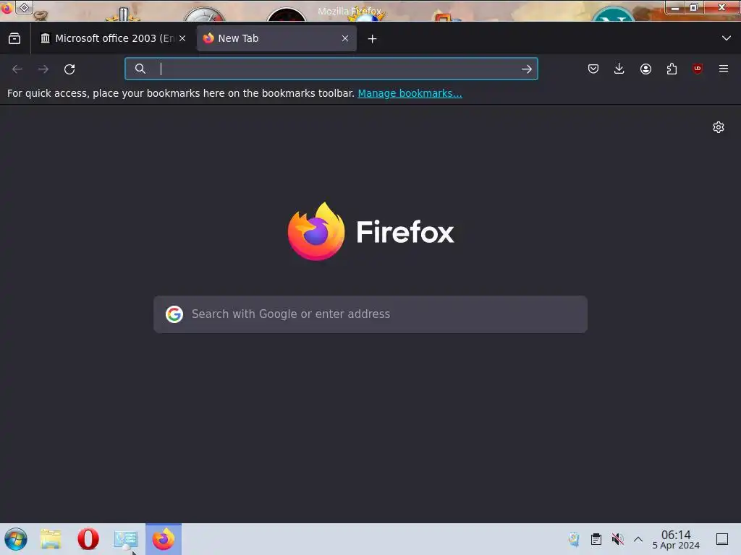741x555 pixels.
Task: Click the keep-above pin titlebar icon
Action: (x=24, y=7)
